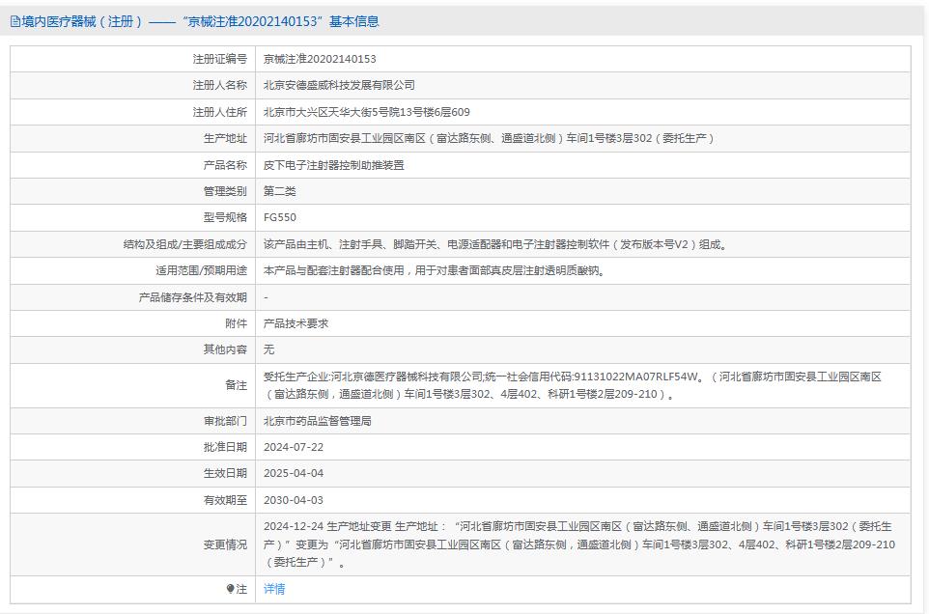Select address 北京市大兴区天华大街5号院13号楼6层609

(367, 112)
